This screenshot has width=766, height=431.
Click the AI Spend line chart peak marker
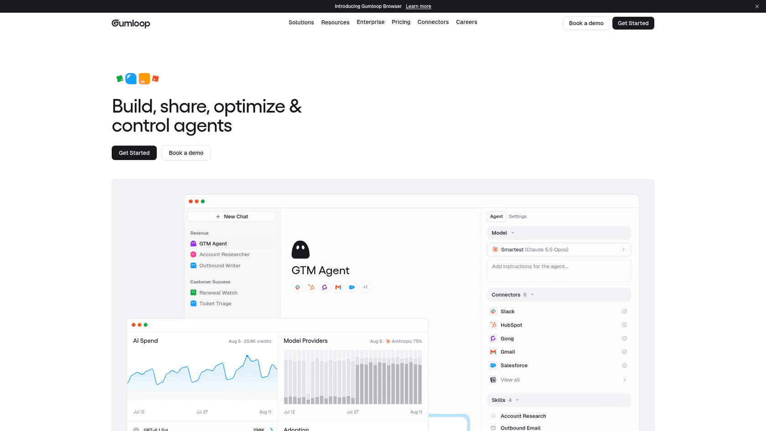247,356
